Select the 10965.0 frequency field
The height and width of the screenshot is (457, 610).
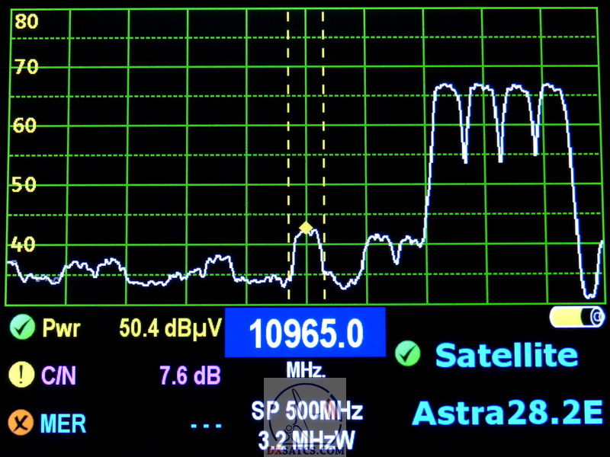point(305,334)
